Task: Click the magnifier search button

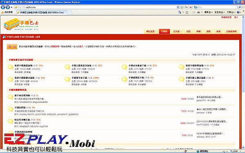Action: point(240,7)
